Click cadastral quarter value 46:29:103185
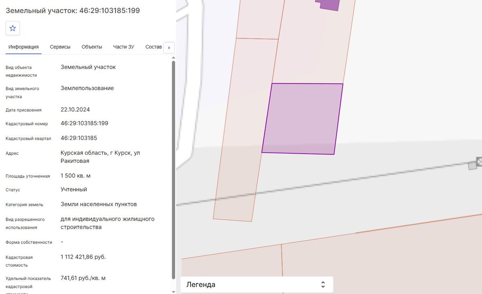The image size is (482, 294). point(79,138)
